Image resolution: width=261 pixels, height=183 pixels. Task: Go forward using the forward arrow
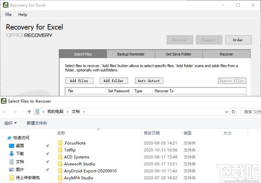[15, 112]
